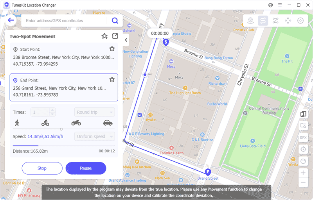This screenshot has height=200, width=313.
Task: Recenter map on current location
Action: click(303, 149)
